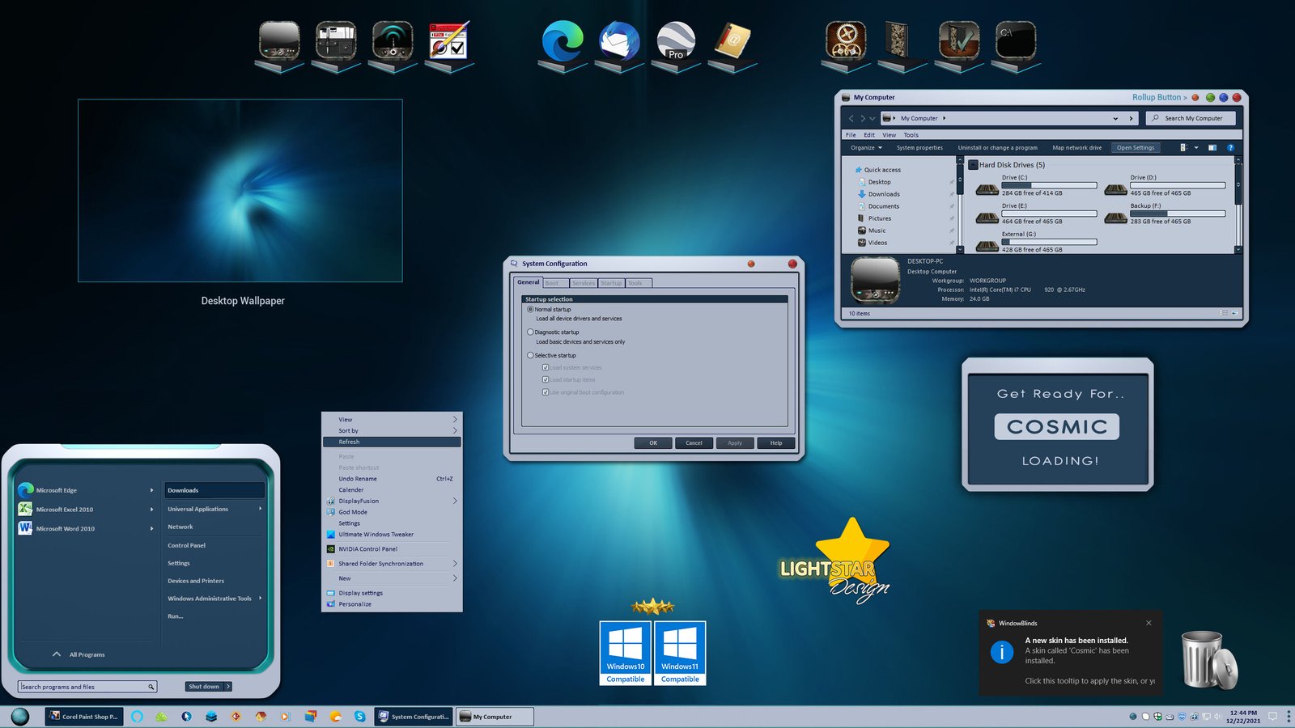Image resolution: width=1295 pixels, height=728 pixels.
Task: Click Drive (C:) capacity bar
Action: (x=1049, y=185)
